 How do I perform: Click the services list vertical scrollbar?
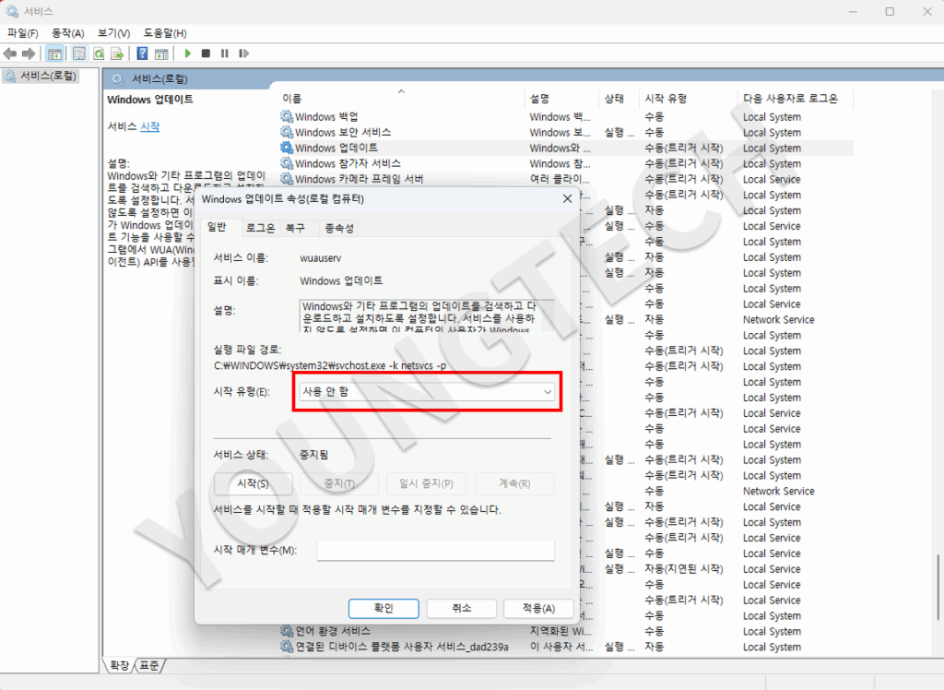pyautogui.click(x=938, y=588)
